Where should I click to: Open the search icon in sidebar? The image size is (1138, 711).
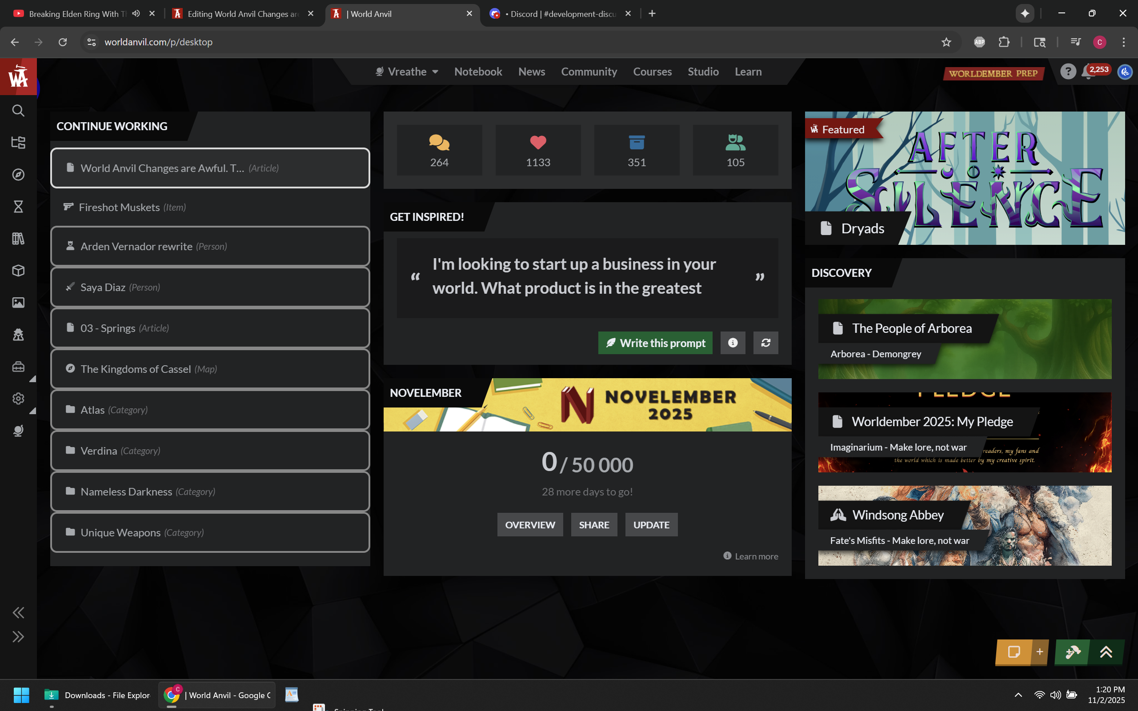(x=18, y=111)
